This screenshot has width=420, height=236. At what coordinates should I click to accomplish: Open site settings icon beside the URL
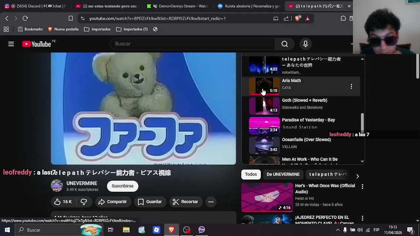(82, 19)
